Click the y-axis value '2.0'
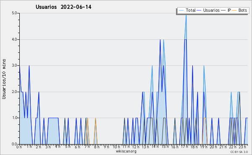252x155 pixels. (14, 92)
